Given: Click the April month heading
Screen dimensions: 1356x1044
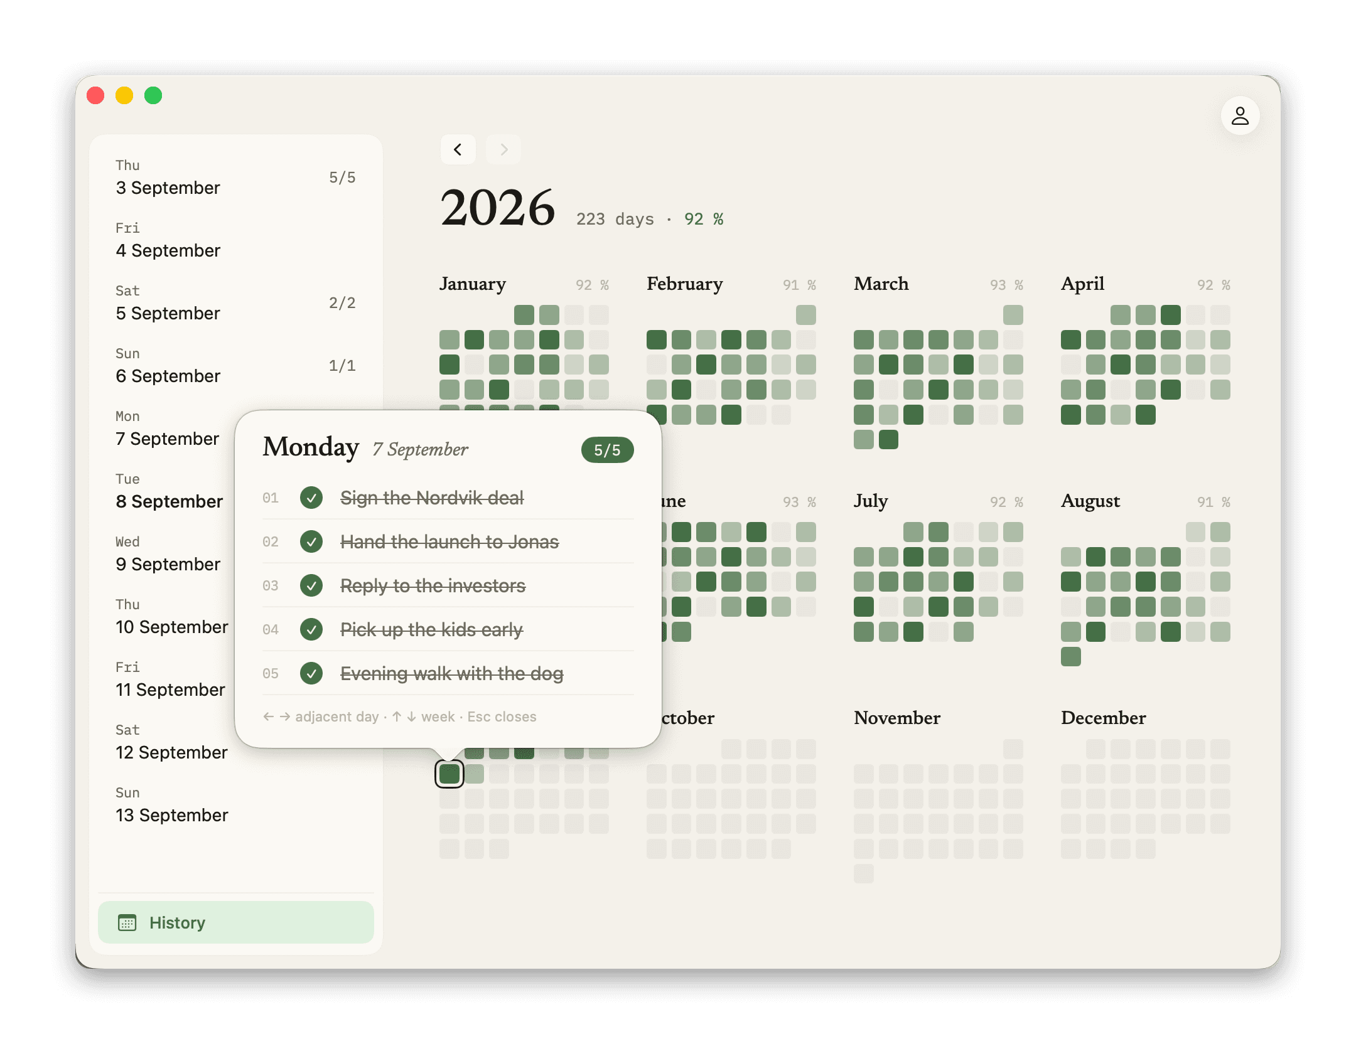Looking at the screenshot, I should coord(1082,284).
